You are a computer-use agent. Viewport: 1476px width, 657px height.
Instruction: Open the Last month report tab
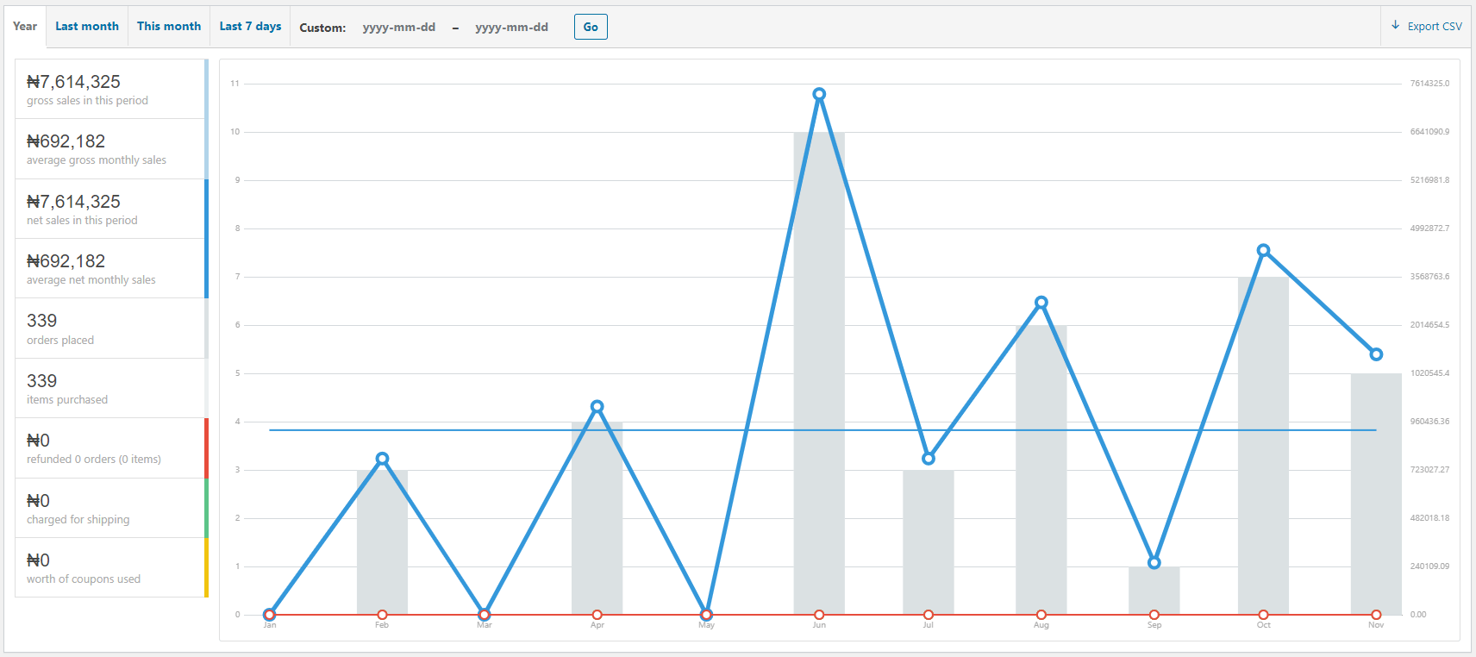87,27
